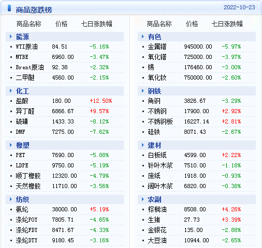Click the -8.12% change for 硫磺
This screenshot has height=248, width=262.
tap(99, 121)
